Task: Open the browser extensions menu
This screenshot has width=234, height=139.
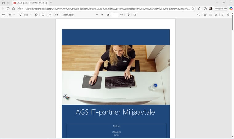Action: point(199,9)
